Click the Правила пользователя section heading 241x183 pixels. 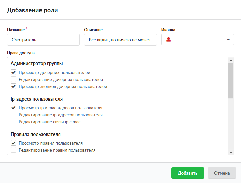[35, 134]
